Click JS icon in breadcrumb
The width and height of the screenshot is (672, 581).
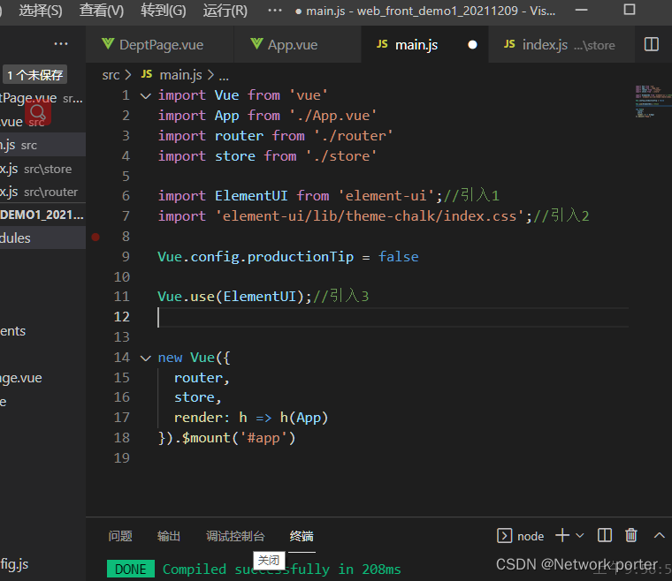coord(147,74)
